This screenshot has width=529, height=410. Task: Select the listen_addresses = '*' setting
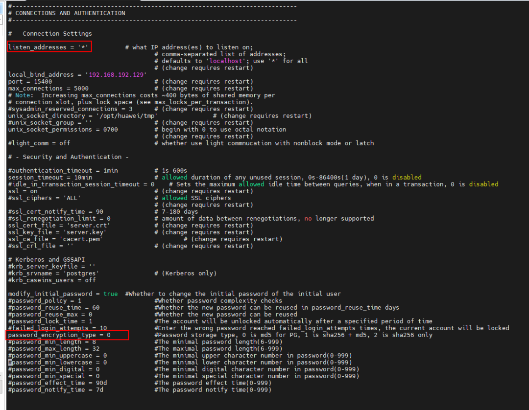[48, 47]
